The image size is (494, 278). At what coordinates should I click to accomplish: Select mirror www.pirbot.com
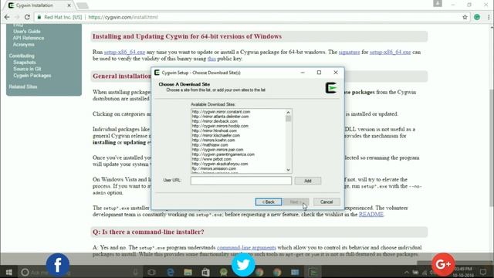click(211, 159)
